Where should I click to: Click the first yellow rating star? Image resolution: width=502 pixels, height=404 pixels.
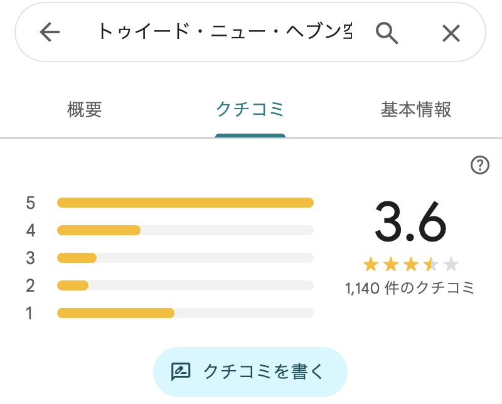click(x=370, y=265)
